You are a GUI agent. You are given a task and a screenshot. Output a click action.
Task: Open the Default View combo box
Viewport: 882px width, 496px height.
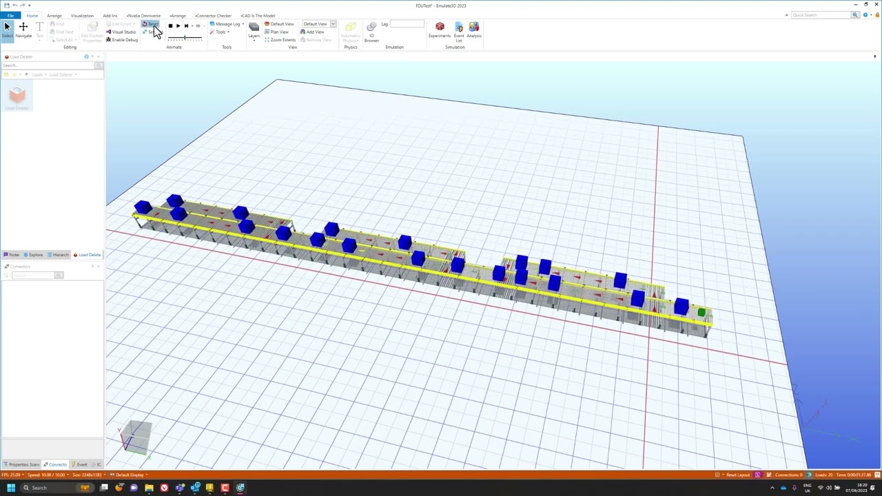point(319,24)
